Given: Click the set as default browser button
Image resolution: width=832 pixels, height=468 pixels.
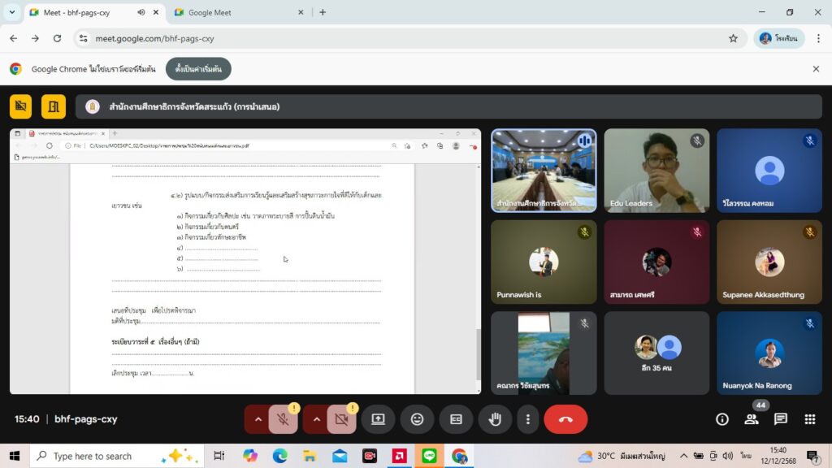Looking at the screenshot, I should click(198, 69).
